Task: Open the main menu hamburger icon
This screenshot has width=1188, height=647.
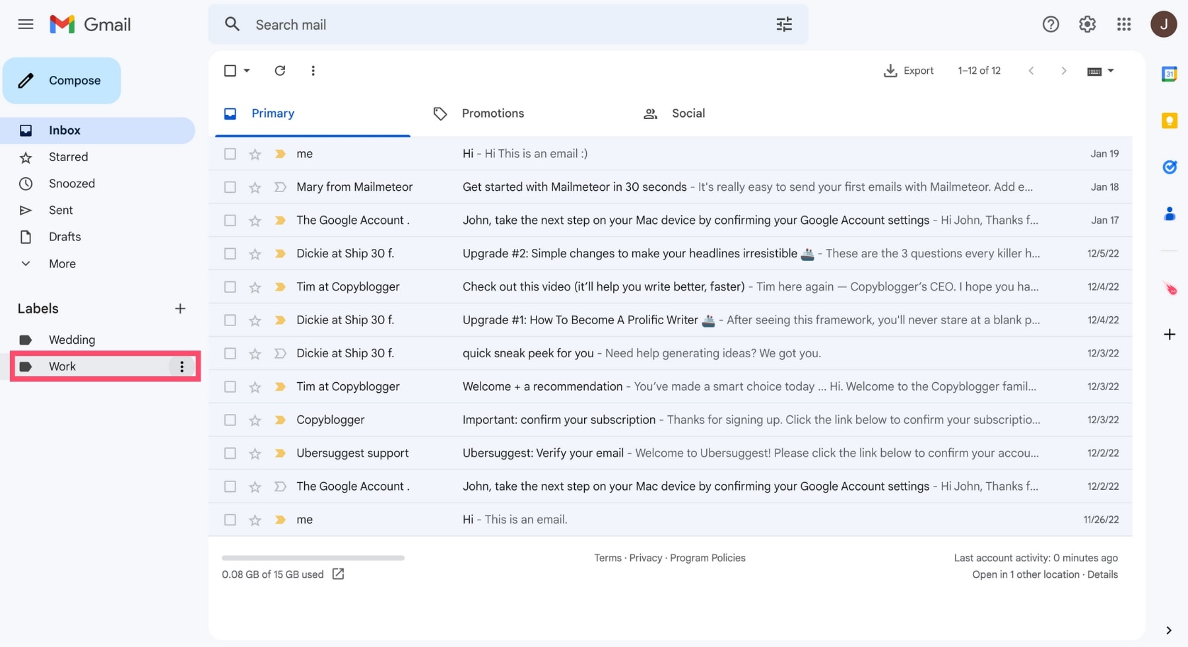Action: coord(26,24)
